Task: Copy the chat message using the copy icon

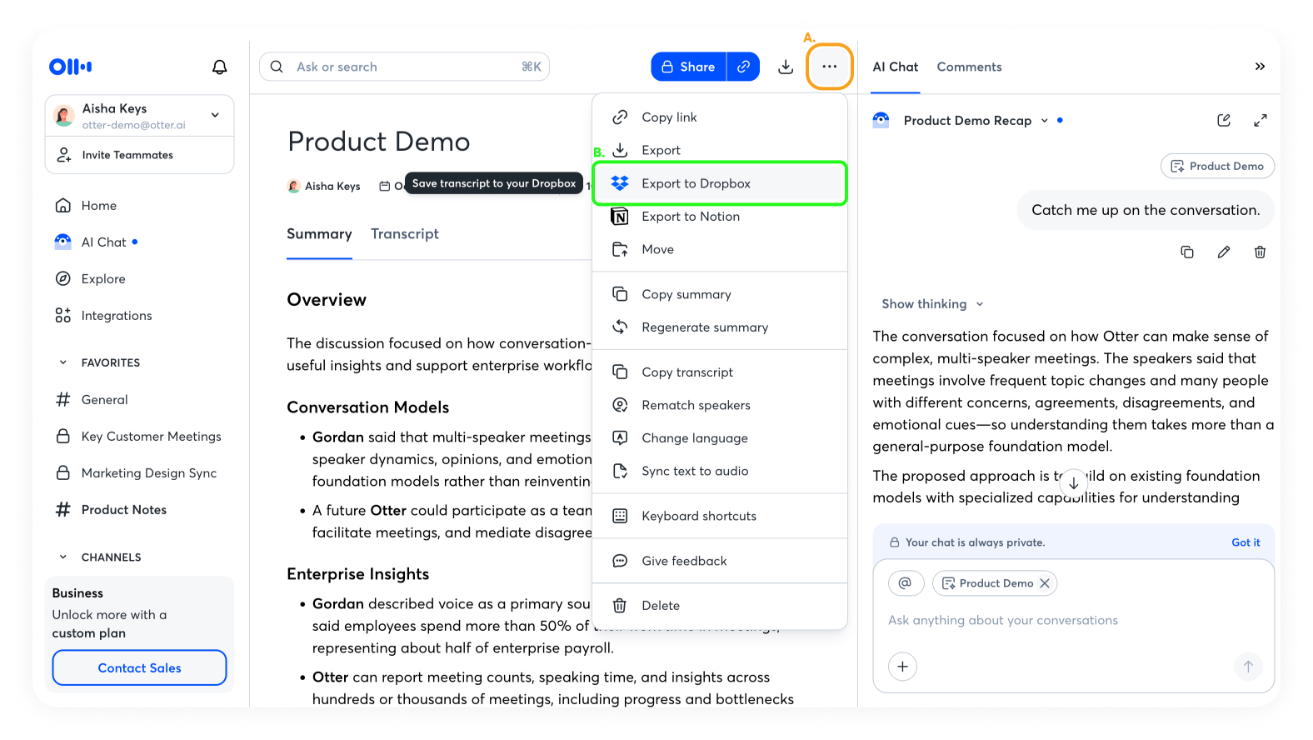Action: (x=1187, y=252)
